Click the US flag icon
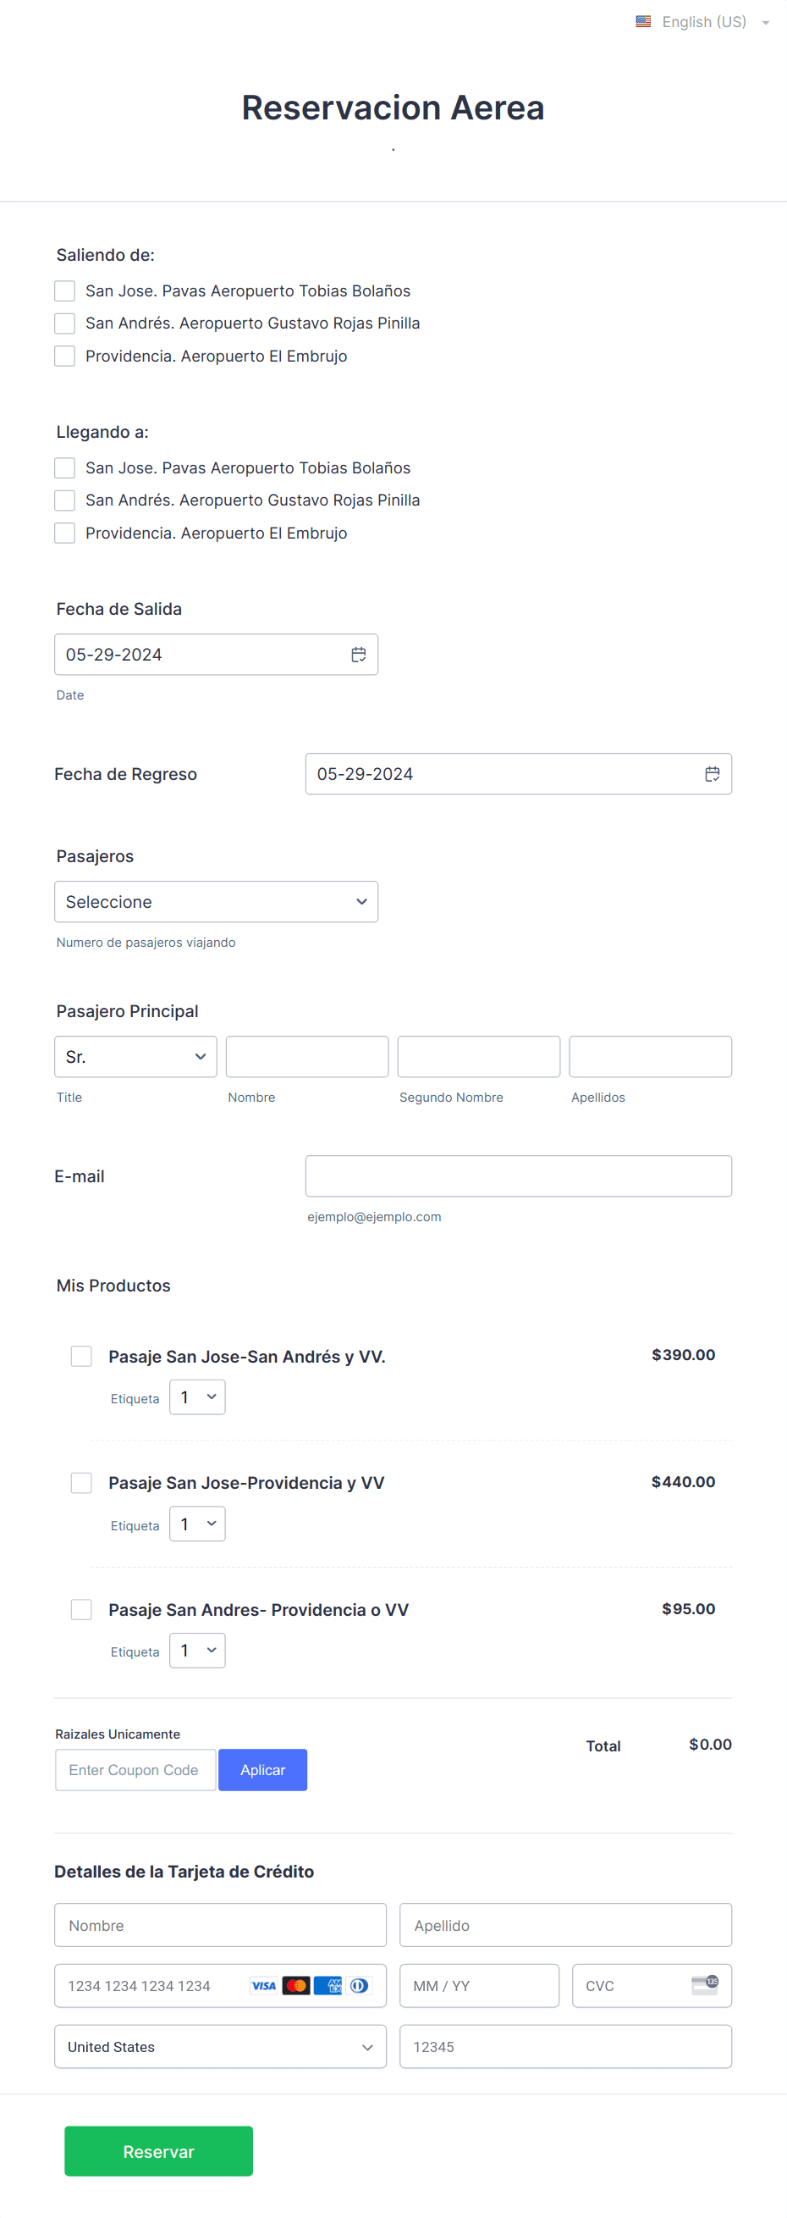This screenshot has height=2218, width=787. 643,20
